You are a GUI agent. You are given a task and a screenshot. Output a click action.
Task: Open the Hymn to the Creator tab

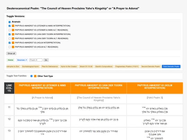(x=69, y=66)
